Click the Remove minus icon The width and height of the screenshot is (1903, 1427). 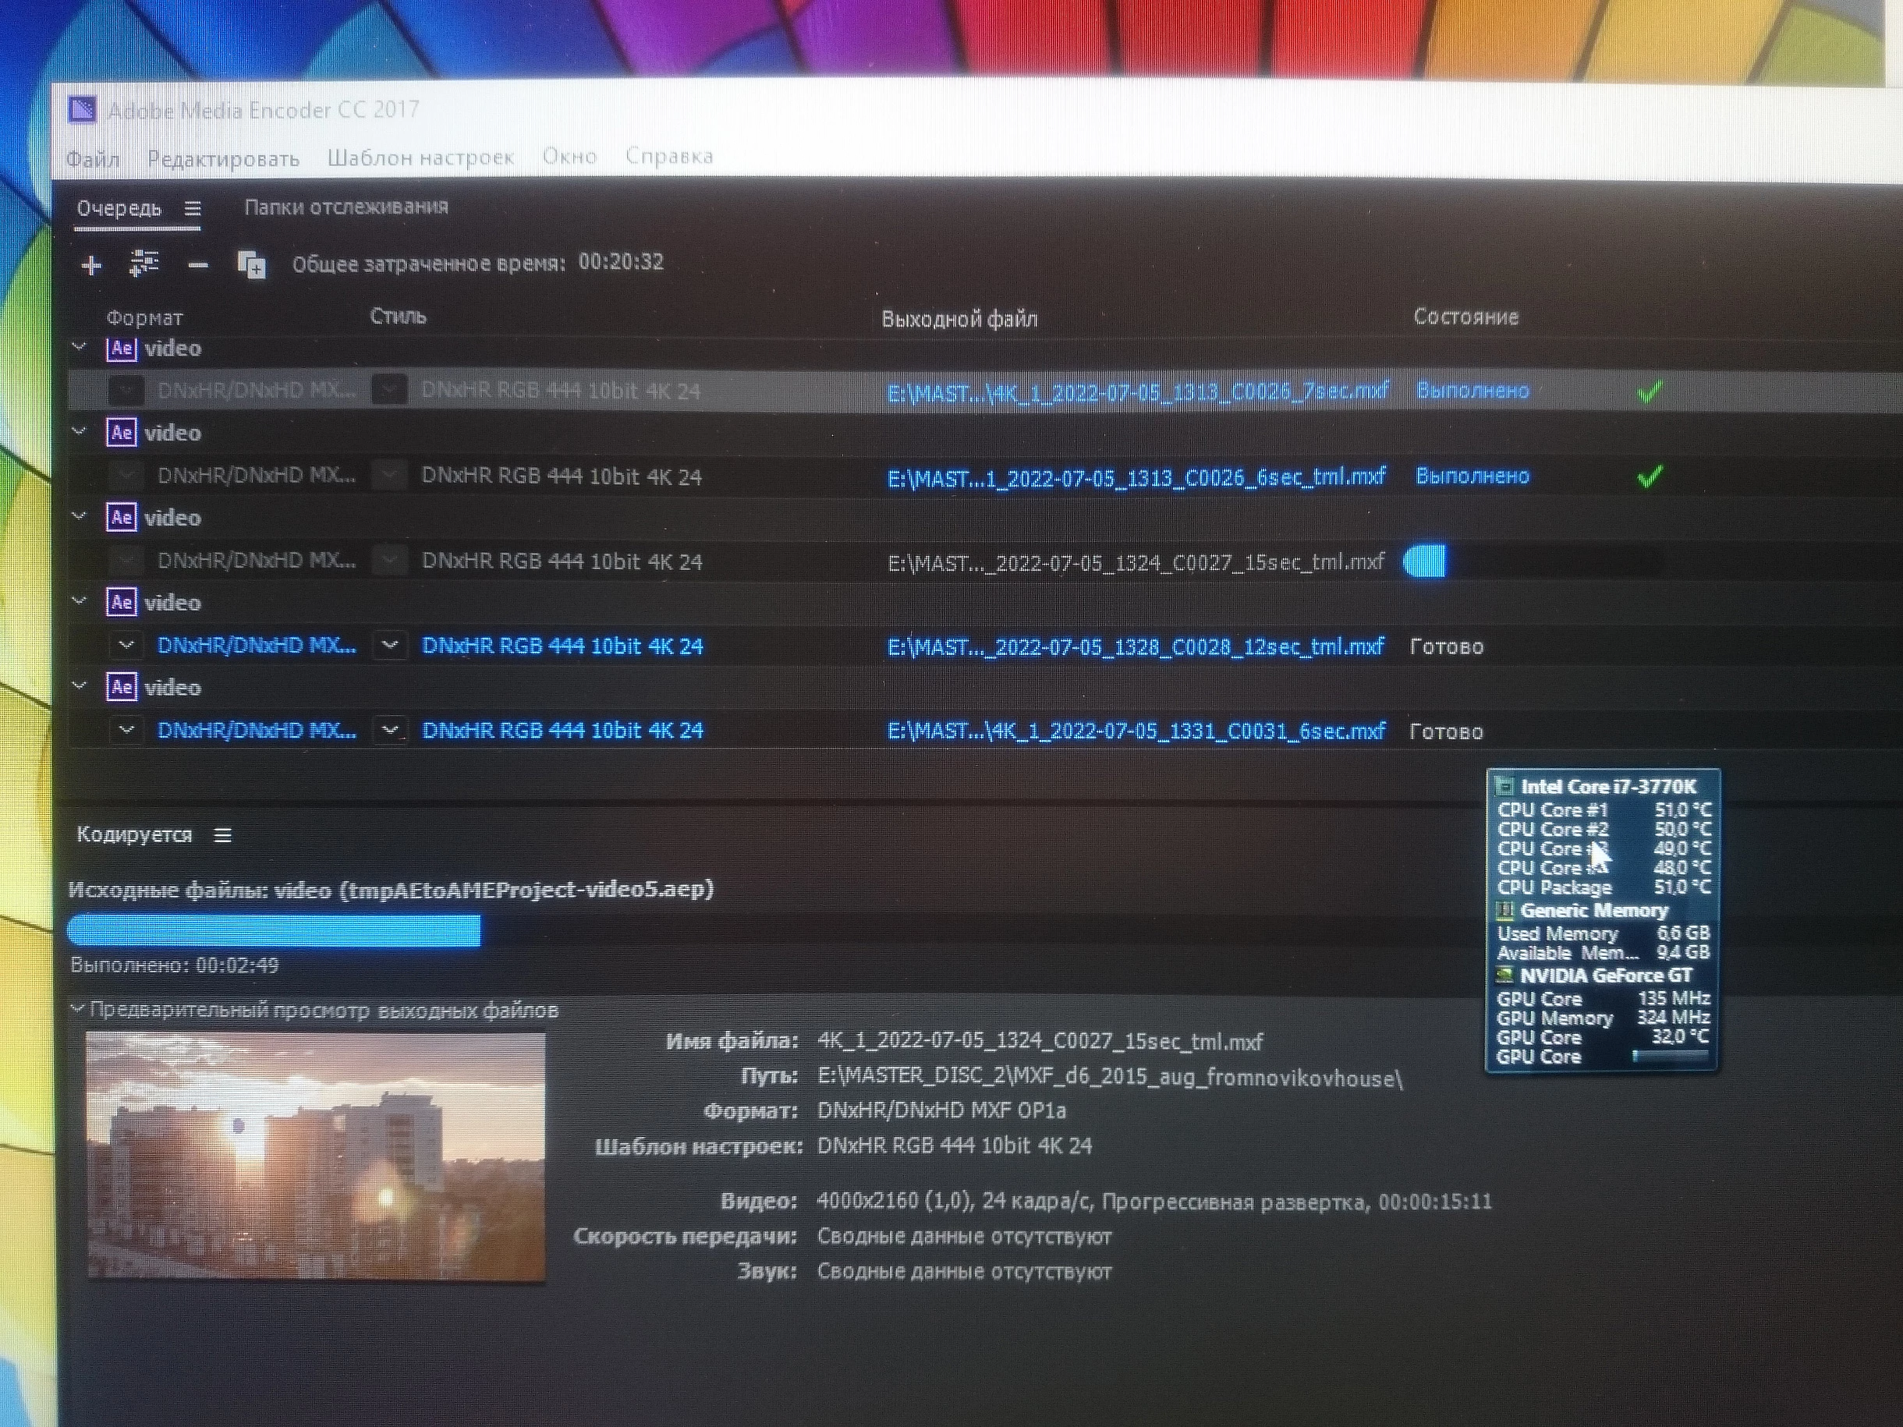198,266
